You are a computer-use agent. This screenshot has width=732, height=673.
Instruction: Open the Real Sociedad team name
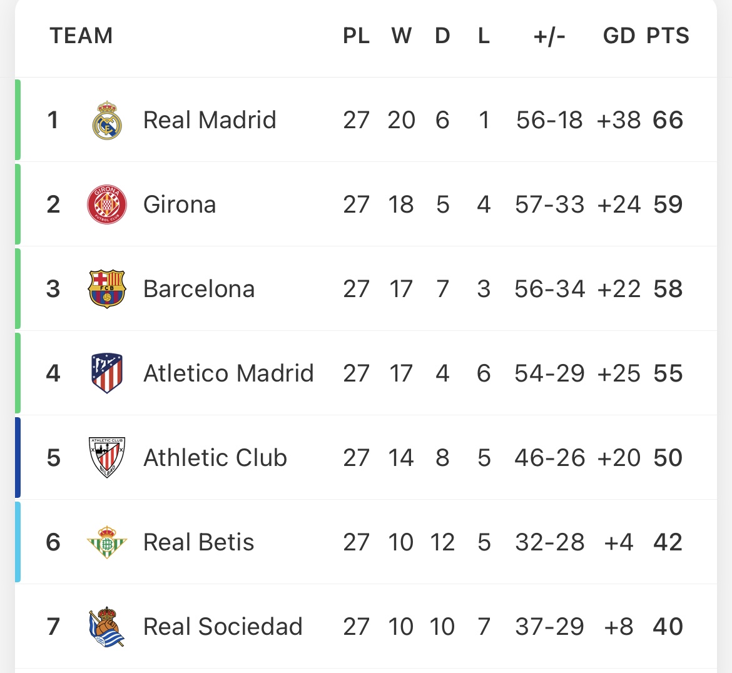point(223,626)
